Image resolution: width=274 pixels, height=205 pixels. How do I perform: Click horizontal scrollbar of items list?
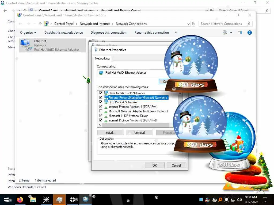pos(136,125)
